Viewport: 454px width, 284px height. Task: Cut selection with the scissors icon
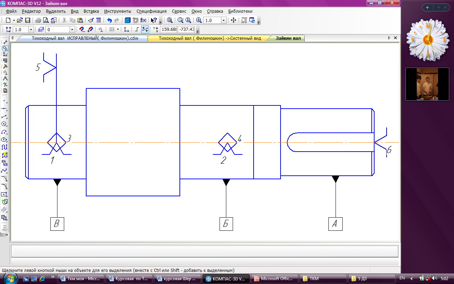(64, 20)
